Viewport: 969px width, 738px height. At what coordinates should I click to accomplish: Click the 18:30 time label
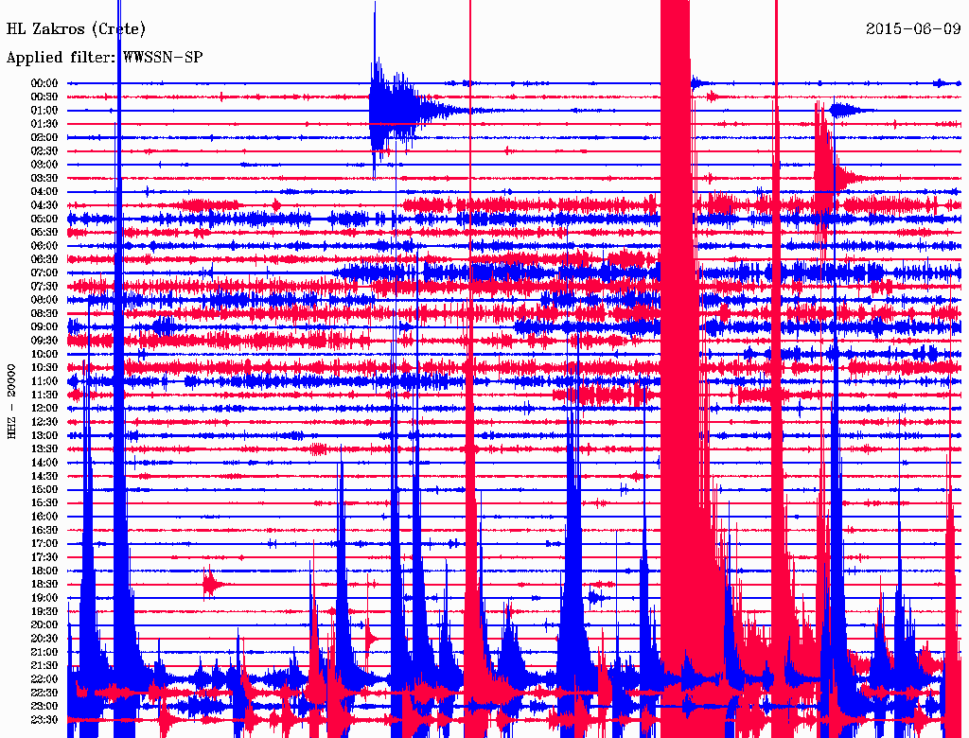44,584
